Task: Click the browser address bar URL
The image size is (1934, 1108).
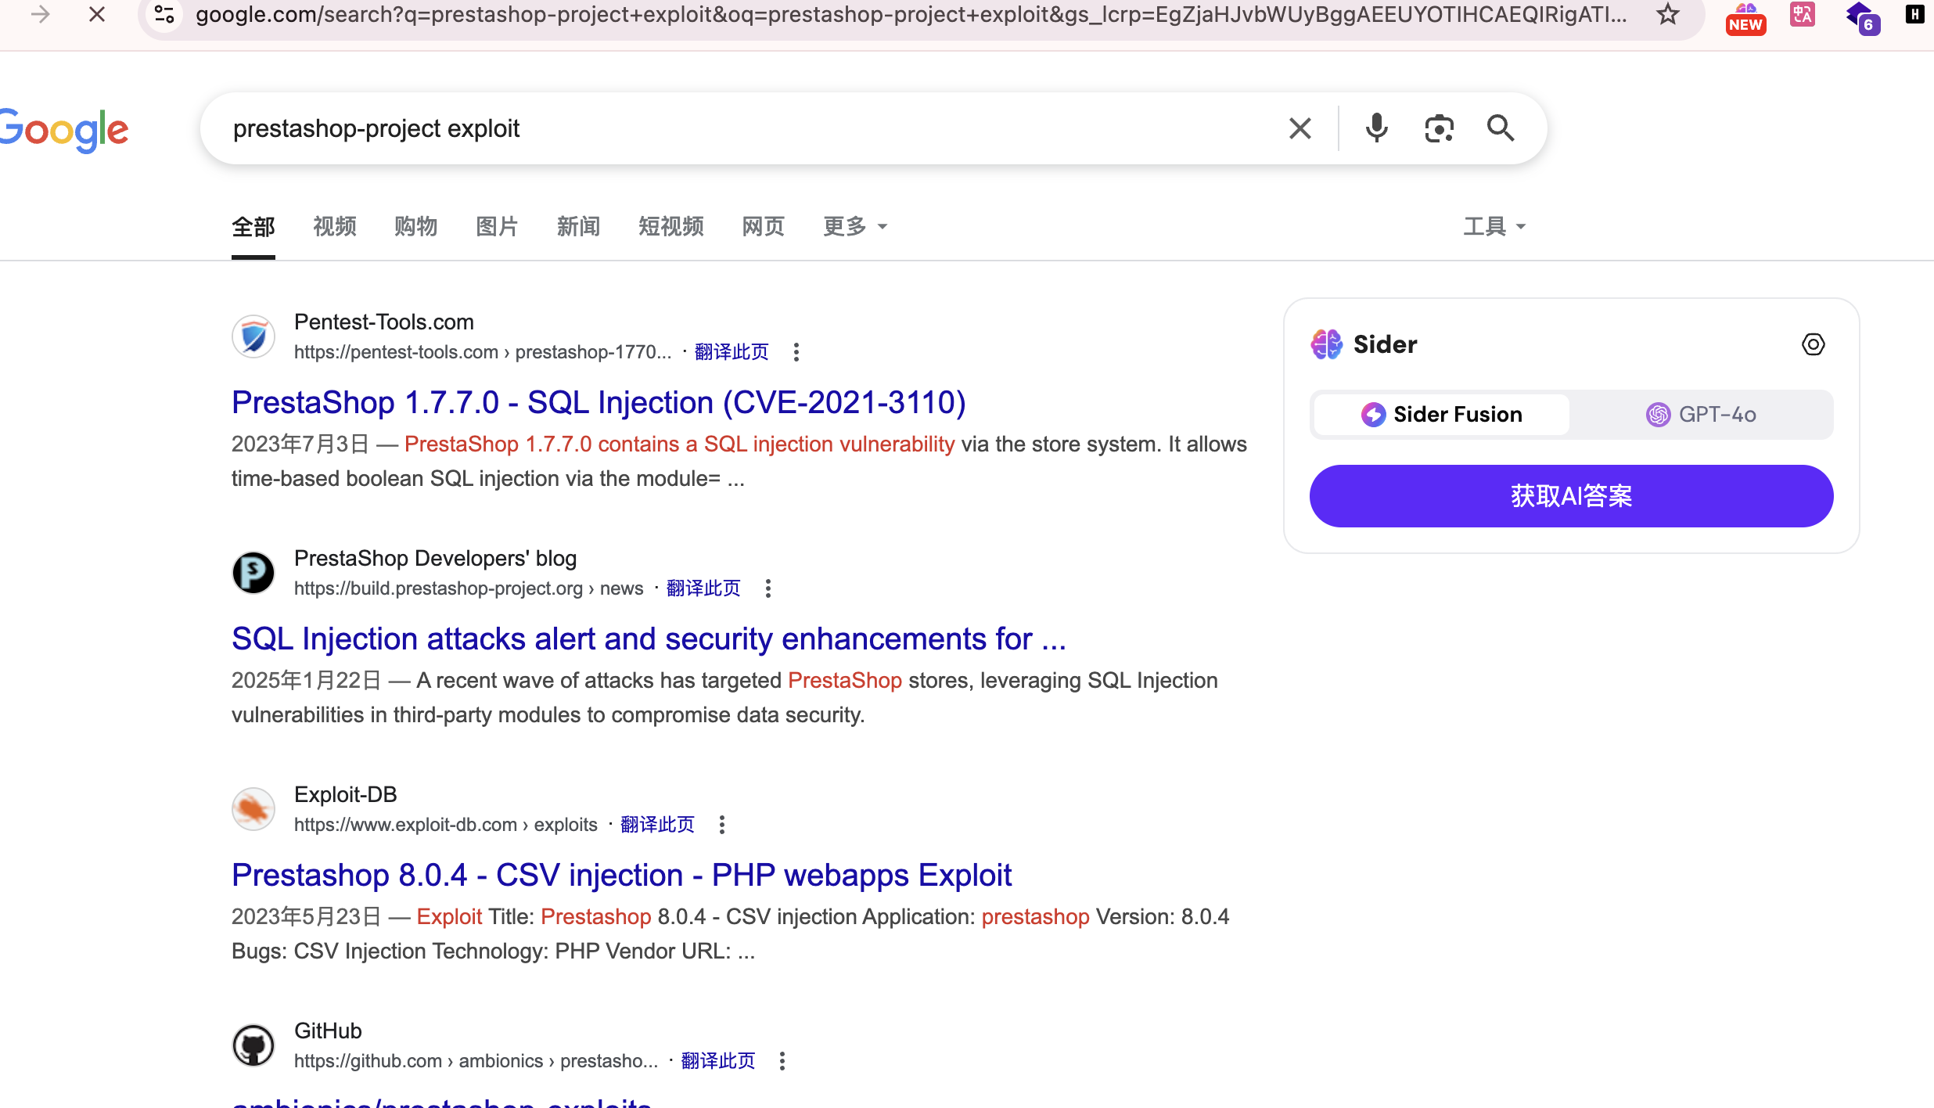Action: (911, 14)
